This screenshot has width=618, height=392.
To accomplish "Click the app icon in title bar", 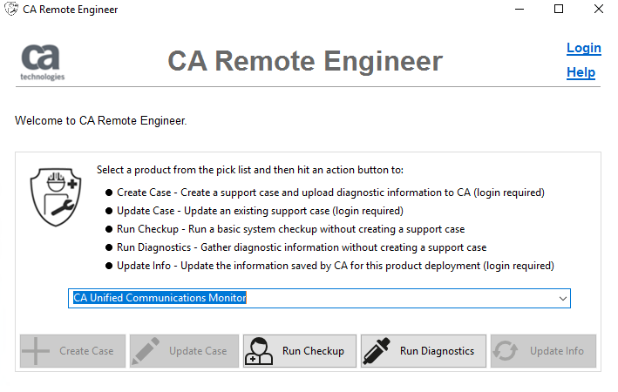I will (10, 10).
